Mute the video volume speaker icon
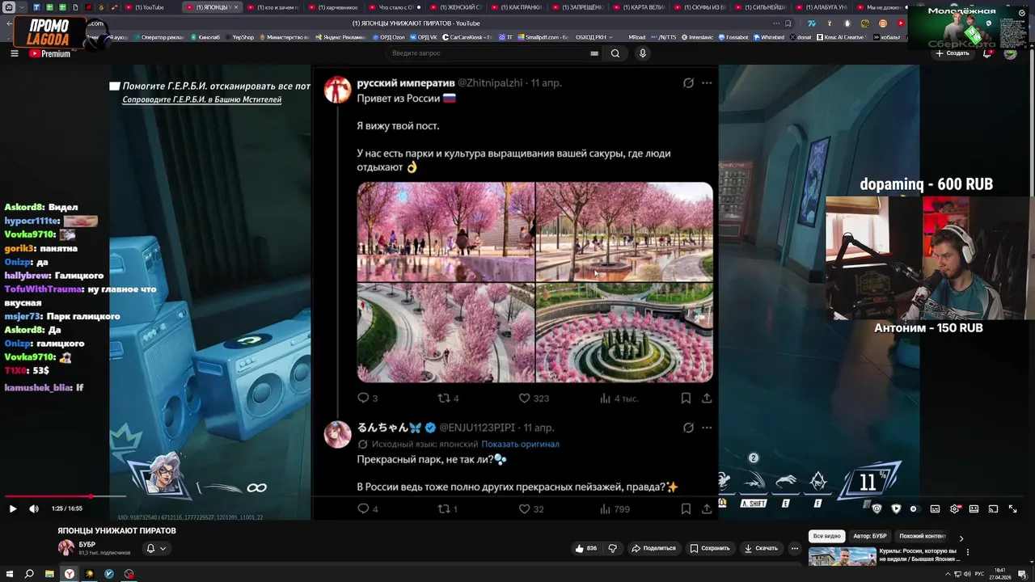This screenshot has width=1035, height=582. coord(34,508)
